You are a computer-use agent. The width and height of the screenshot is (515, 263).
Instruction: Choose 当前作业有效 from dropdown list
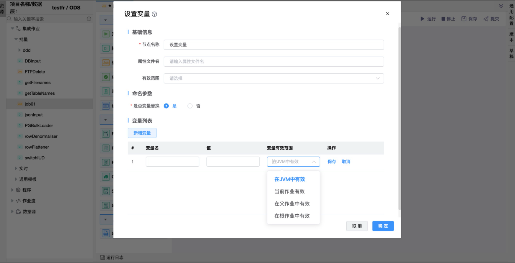click(289, 192)
